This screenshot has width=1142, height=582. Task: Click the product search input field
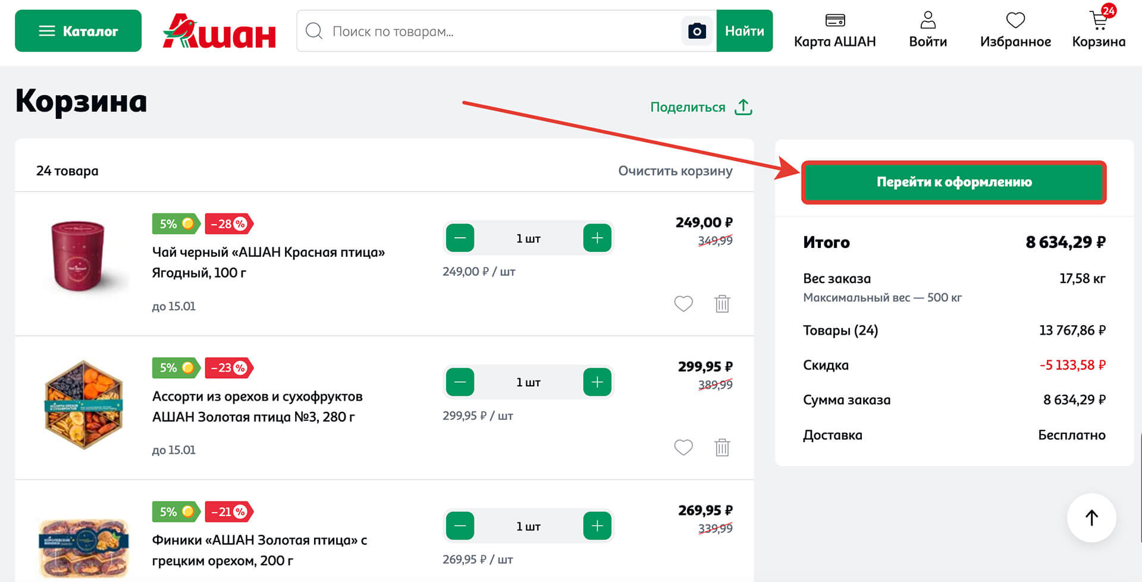[x=476, y=32]
